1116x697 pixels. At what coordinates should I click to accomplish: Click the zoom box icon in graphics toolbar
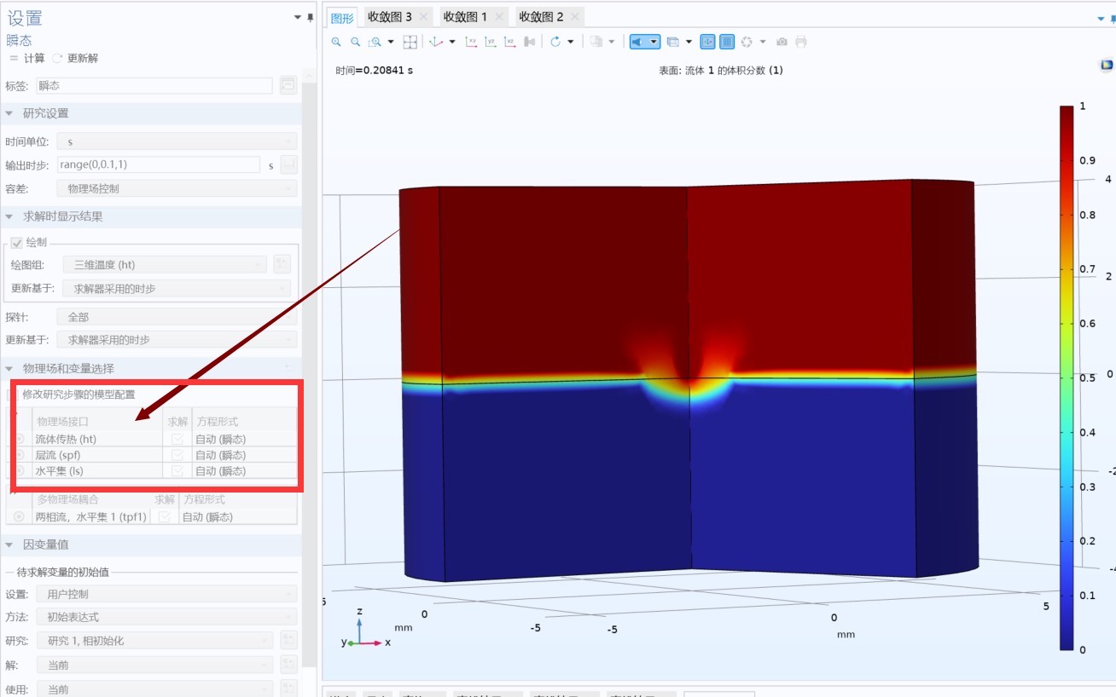point(375,42)
